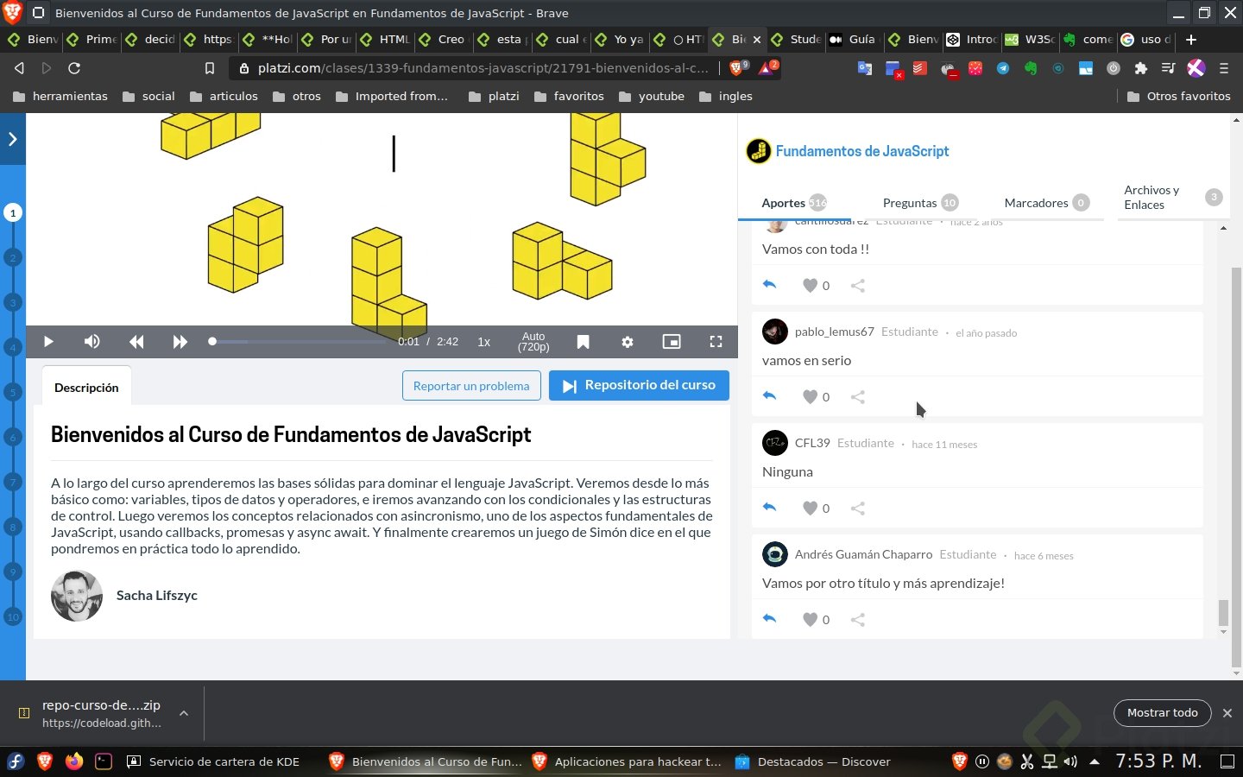The width and height of the screenshot is (1243, 777).
Task: Switch to Destacados — Discover taskbar window
Action: click(x=813, y=761)
